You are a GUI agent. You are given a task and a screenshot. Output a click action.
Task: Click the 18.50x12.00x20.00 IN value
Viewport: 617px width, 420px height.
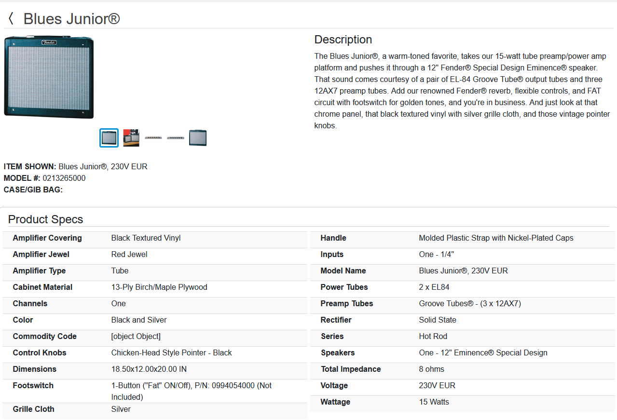click(149, 369)
